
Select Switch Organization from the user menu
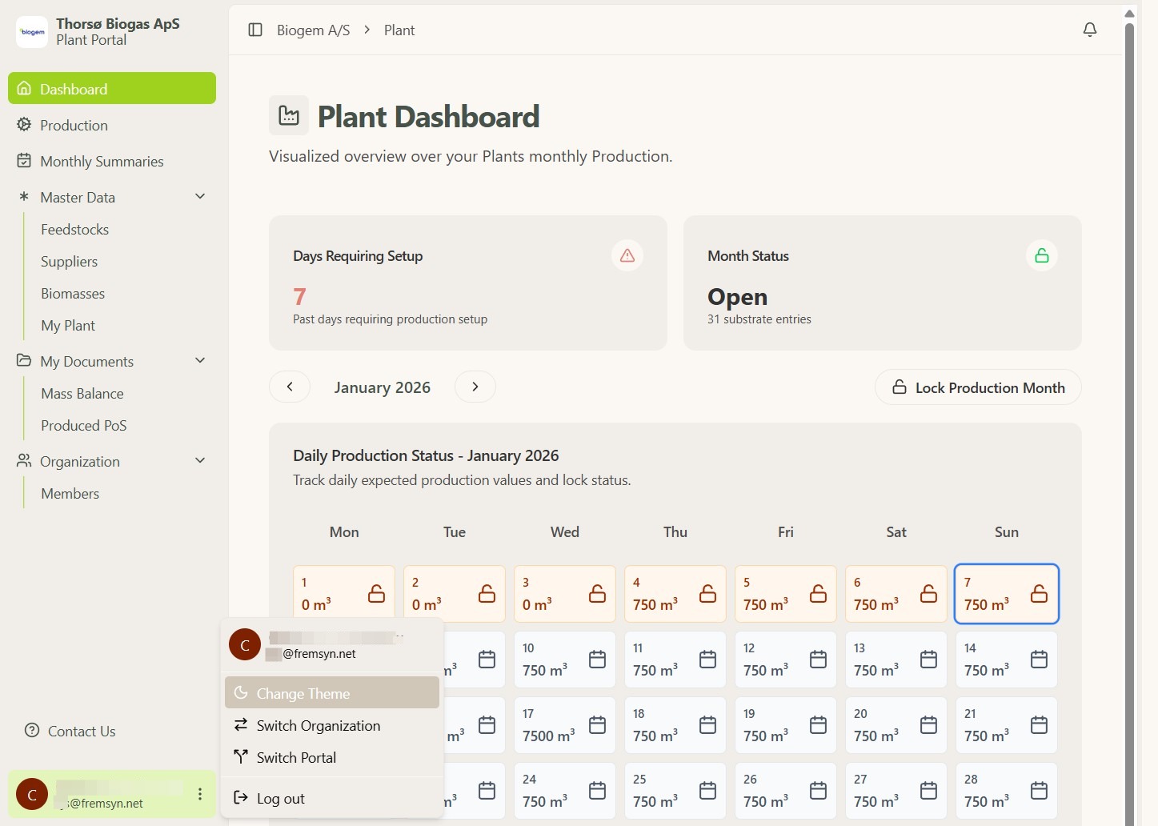[x=318, y=726]
